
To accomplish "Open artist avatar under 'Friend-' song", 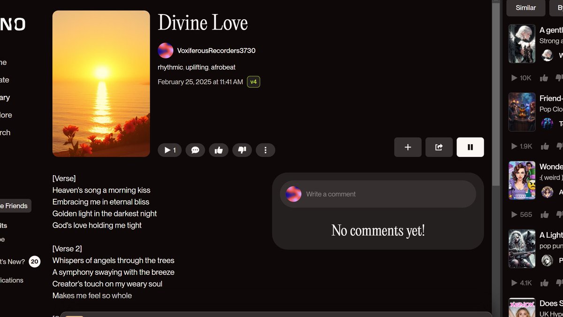I will pos(547,124).
